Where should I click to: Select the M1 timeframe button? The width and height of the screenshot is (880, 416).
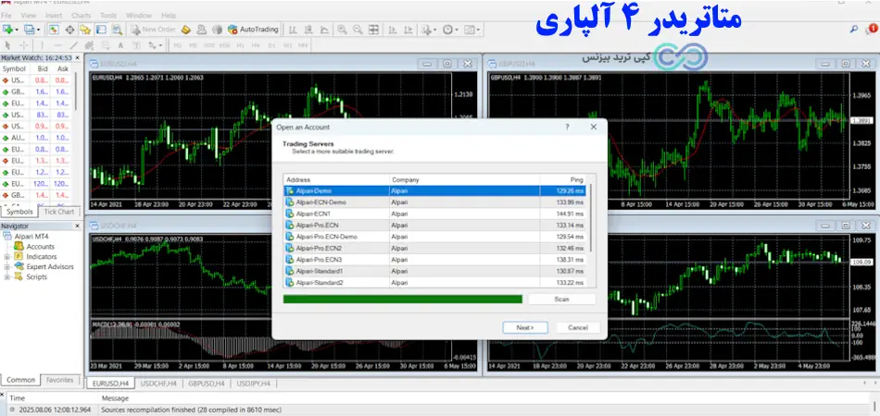177,44
